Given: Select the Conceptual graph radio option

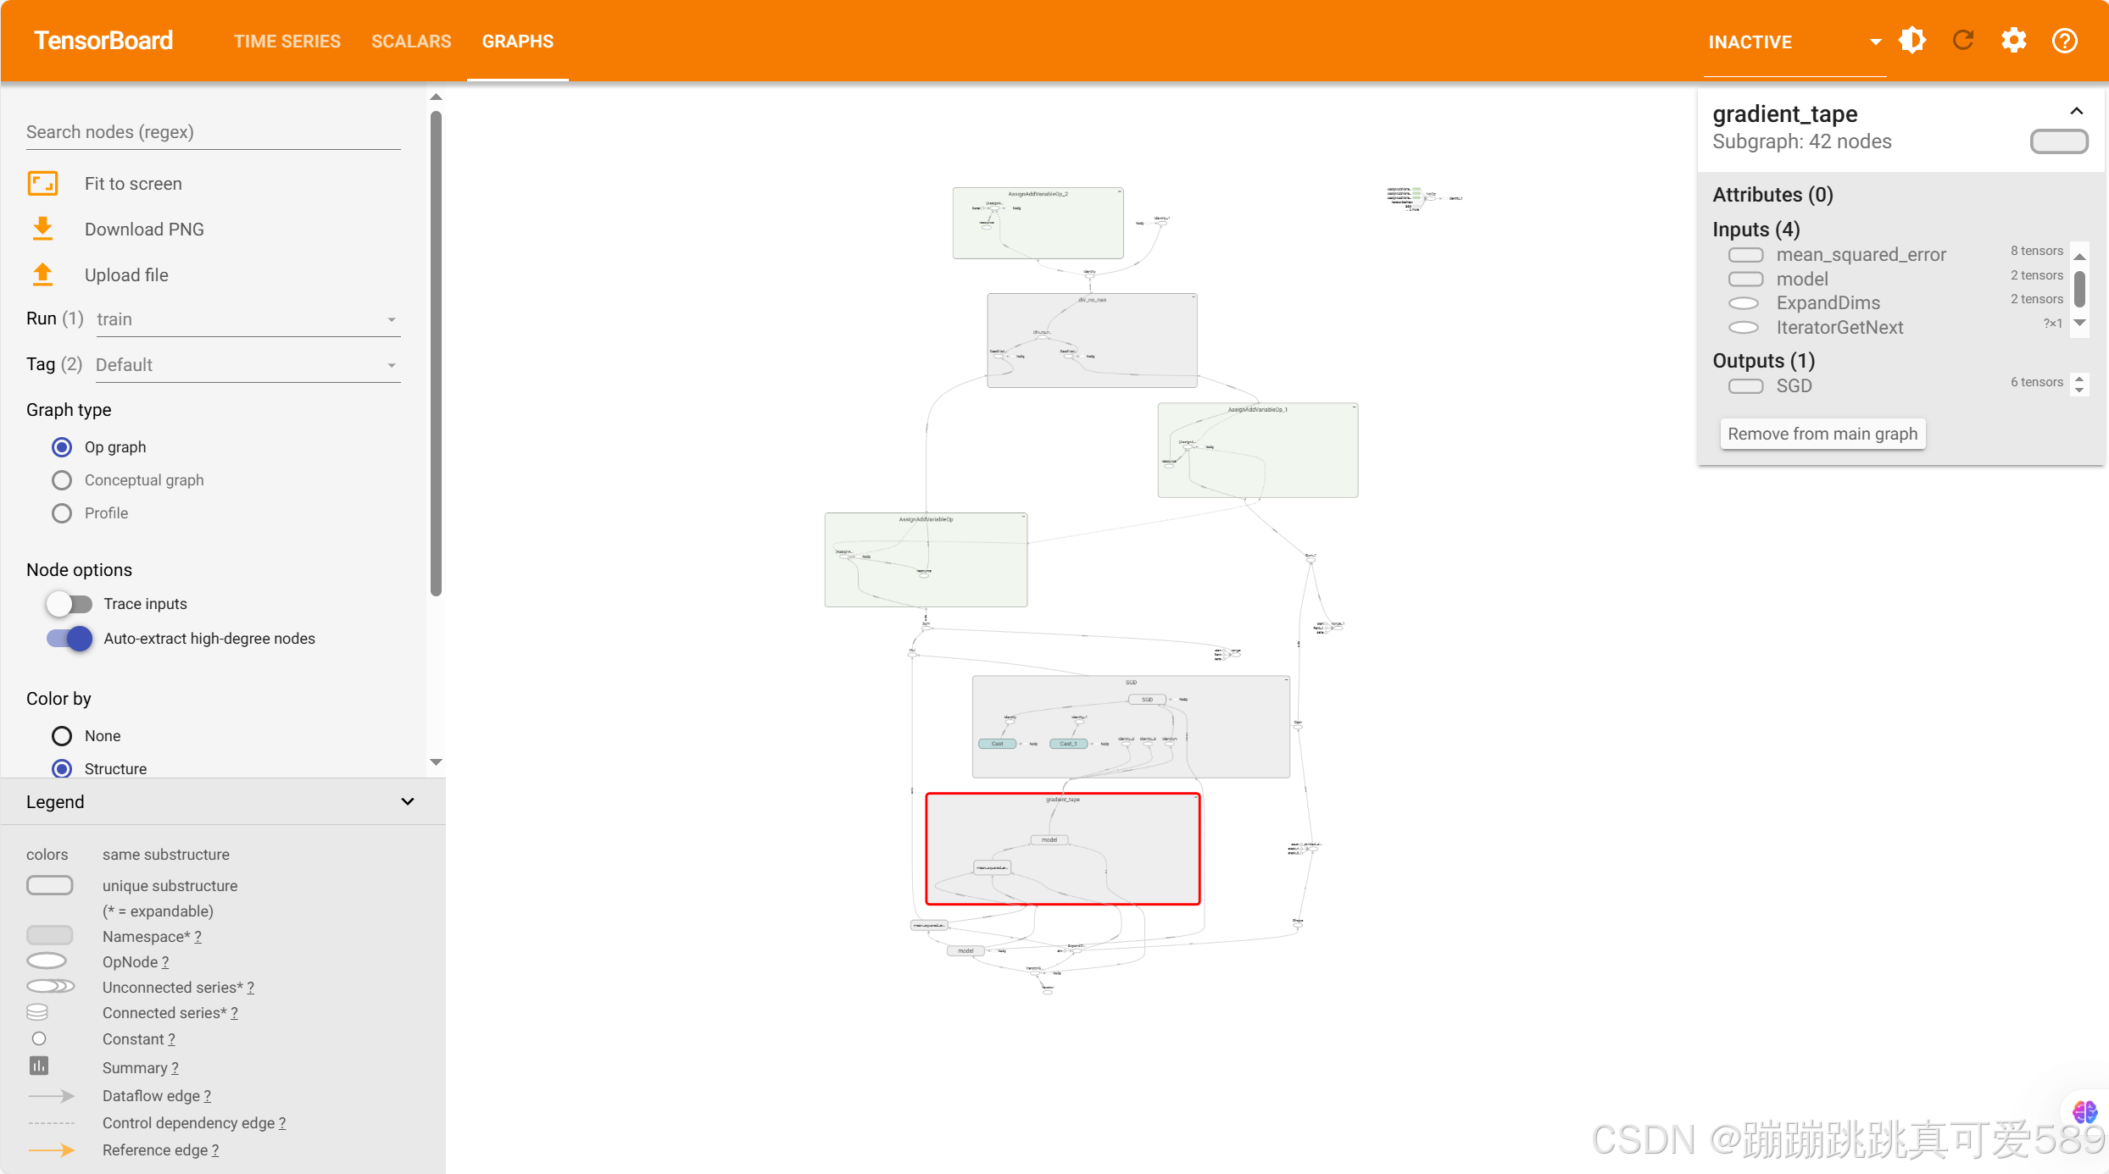Looking at the screenshot, I should pos(62,480).
